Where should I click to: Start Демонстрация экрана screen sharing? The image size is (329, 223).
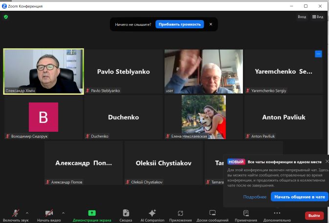[91, 213]
